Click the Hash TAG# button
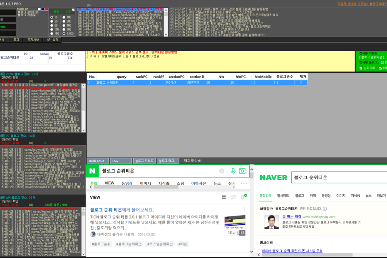Viewport: 387px width, 258px height. coord(97,161)
